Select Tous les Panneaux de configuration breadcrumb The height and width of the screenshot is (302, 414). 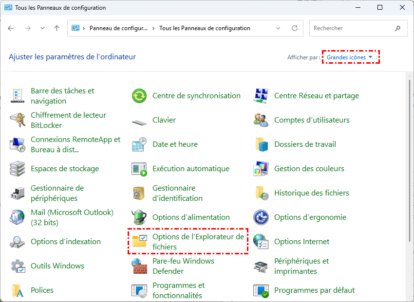[205, 28]
